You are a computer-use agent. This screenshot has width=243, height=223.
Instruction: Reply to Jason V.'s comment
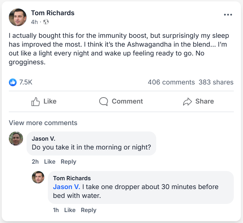pos(68,162)
